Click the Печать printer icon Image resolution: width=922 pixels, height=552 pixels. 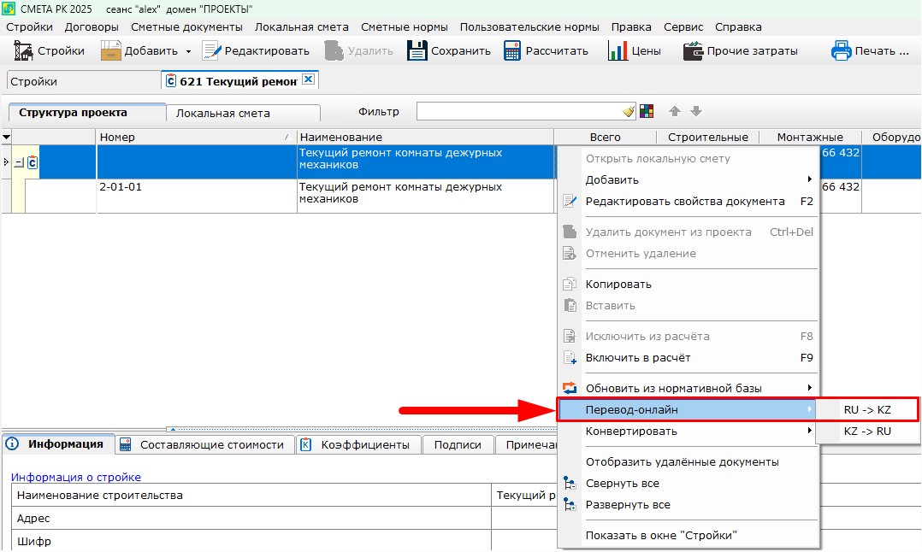(842, 51)
